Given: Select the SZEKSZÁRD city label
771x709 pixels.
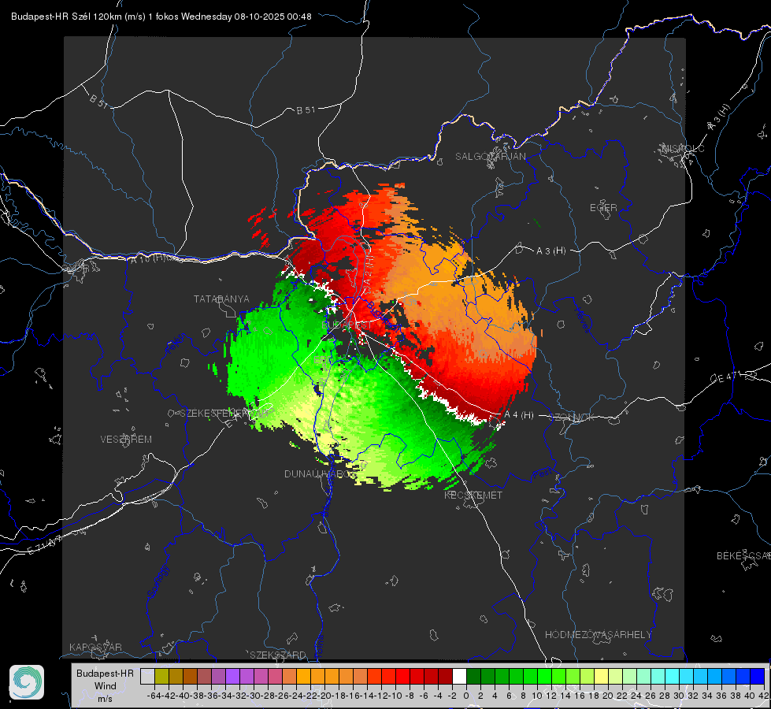Looking at the screenshot, I should (278, 655).
